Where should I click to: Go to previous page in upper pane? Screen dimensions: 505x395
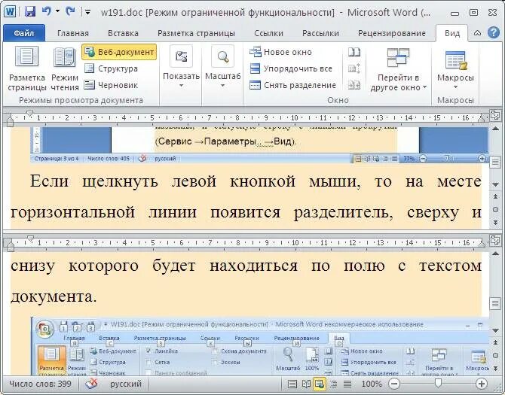tap(495, 196)
